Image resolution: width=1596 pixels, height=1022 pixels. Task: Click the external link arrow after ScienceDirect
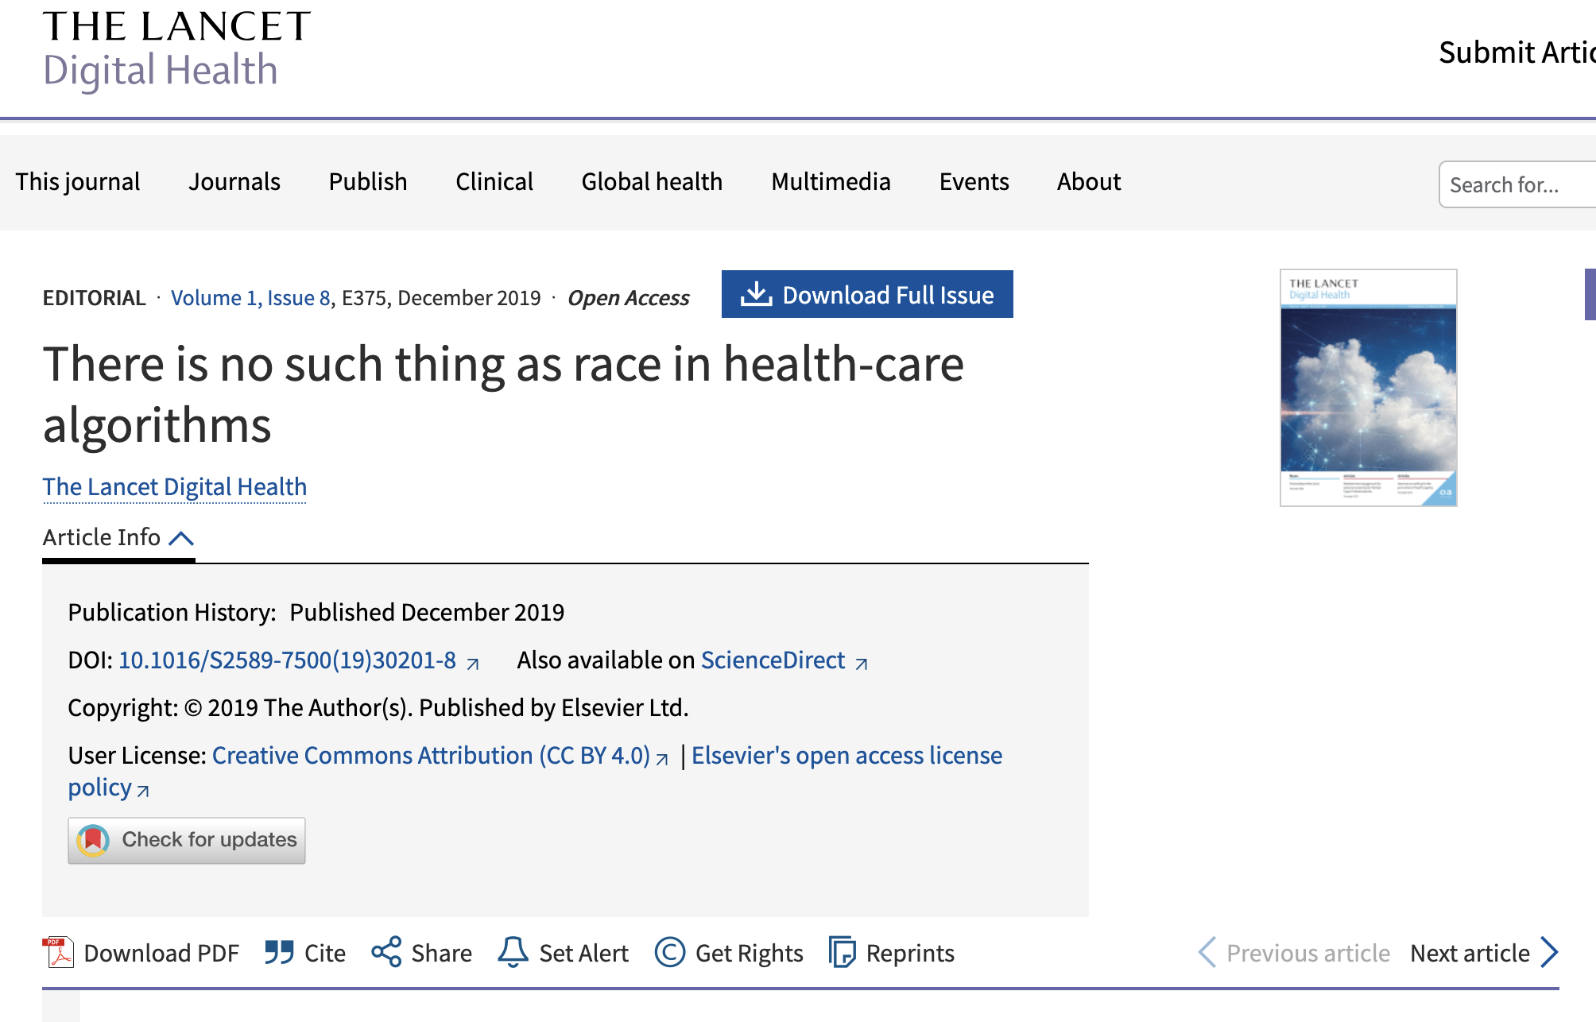coord(862,664)
